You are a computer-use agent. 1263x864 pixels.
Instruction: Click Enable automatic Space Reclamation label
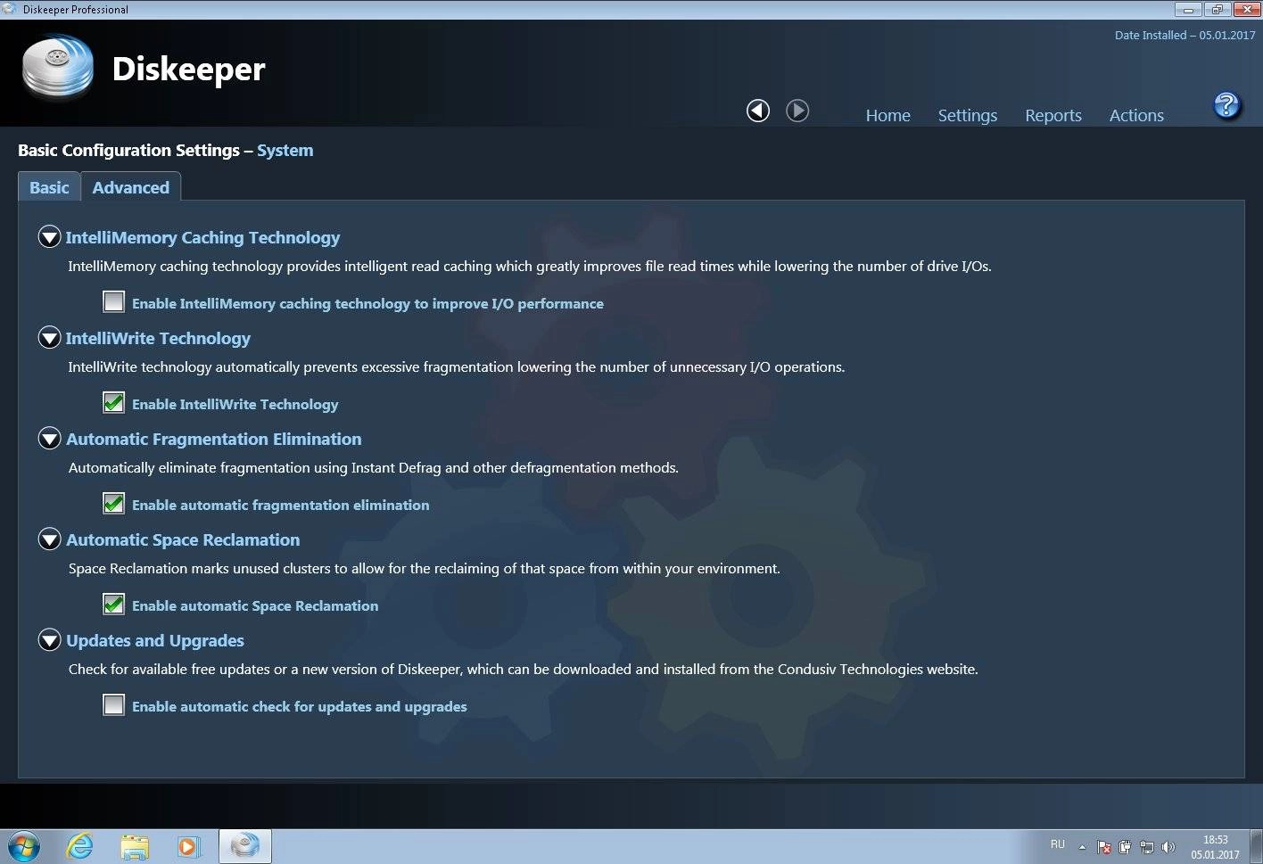[x=255, y=605]
